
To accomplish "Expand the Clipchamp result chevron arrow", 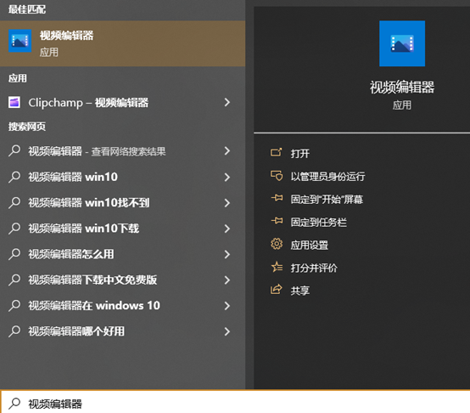I will click(227, 102).
